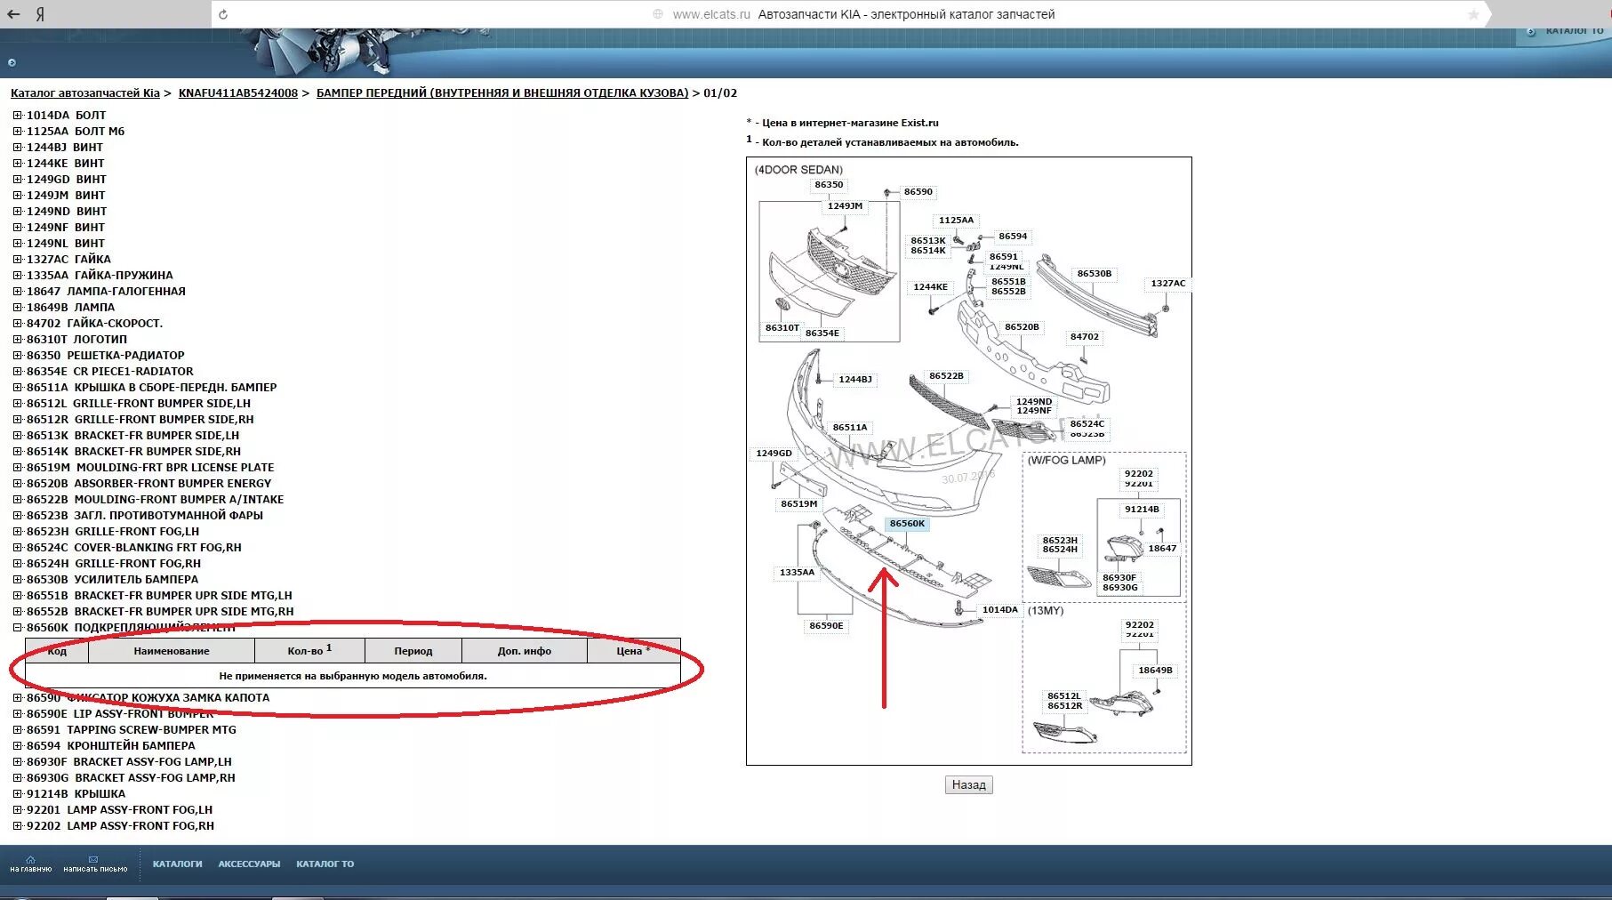Click diagram callout label 86310T
1612x900 pixels.
[x=782, y=328]
